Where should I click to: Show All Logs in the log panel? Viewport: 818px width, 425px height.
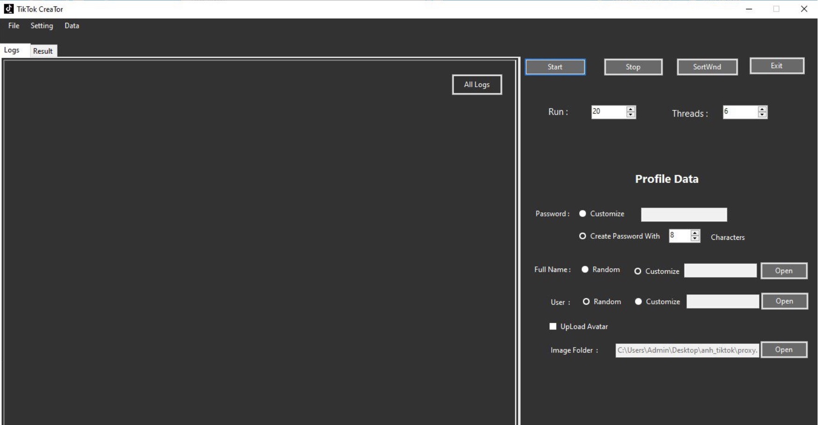tap(476, 84)
